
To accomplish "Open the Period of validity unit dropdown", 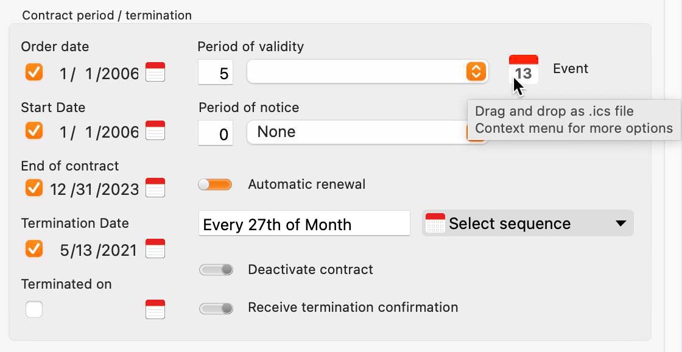I will (x=368, y=71).
